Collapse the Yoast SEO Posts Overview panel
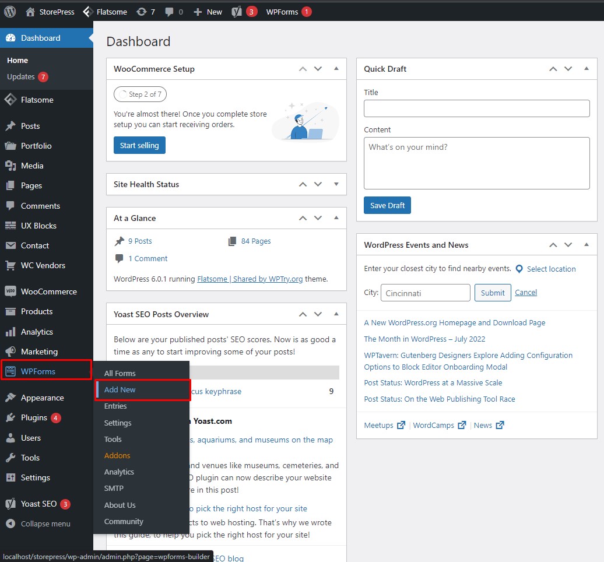604x562 pixels. (336, 314)
